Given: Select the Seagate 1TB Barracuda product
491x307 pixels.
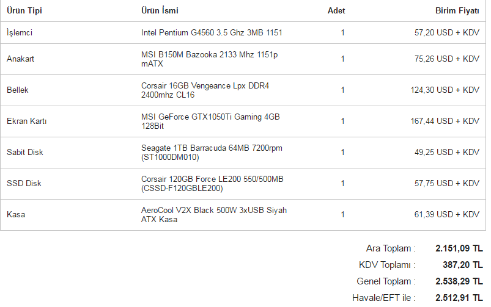Looking at the screenshot, I should (212, 153).
